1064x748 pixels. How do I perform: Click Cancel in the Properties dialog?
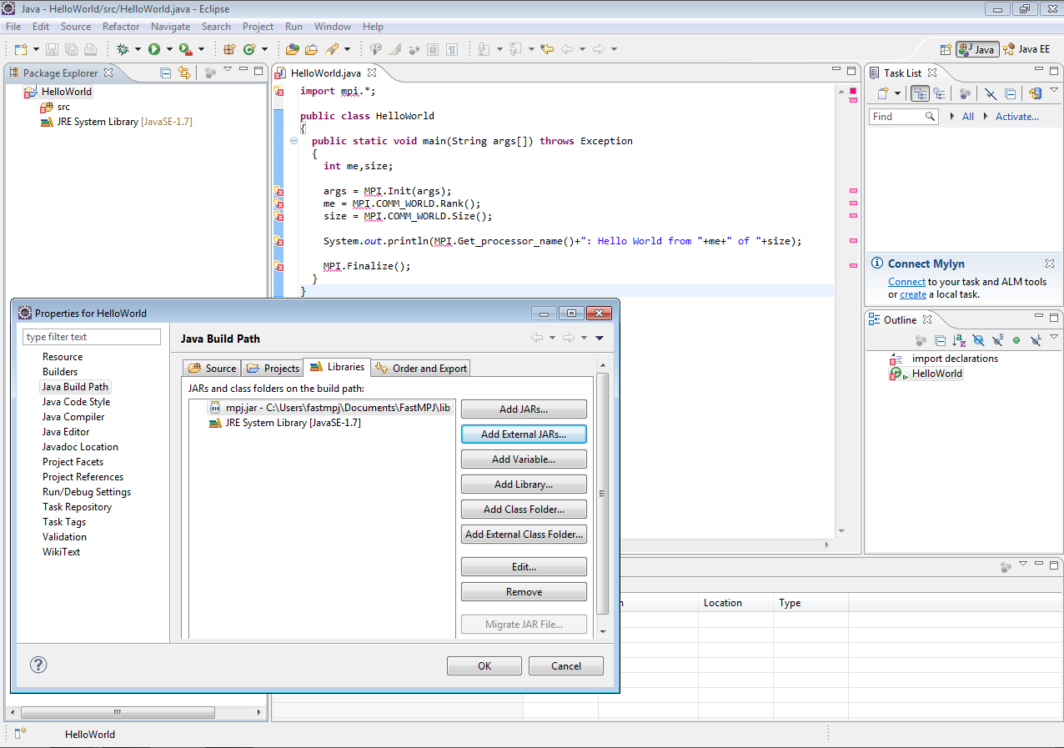pos(566,665)
